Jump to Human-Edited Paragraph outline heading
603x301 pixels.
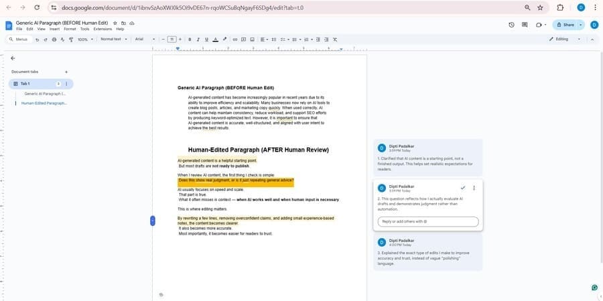tap(44, 103)
